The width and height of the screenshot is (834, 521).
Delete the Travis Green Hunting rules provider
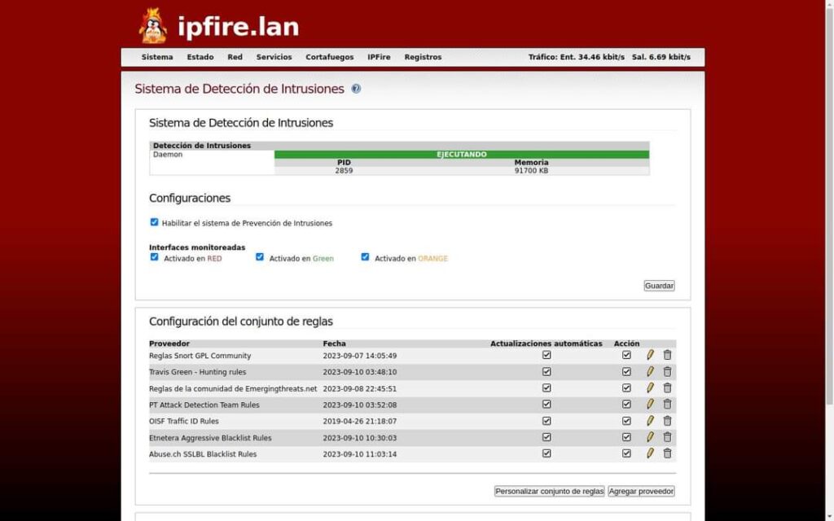[667, 371]
